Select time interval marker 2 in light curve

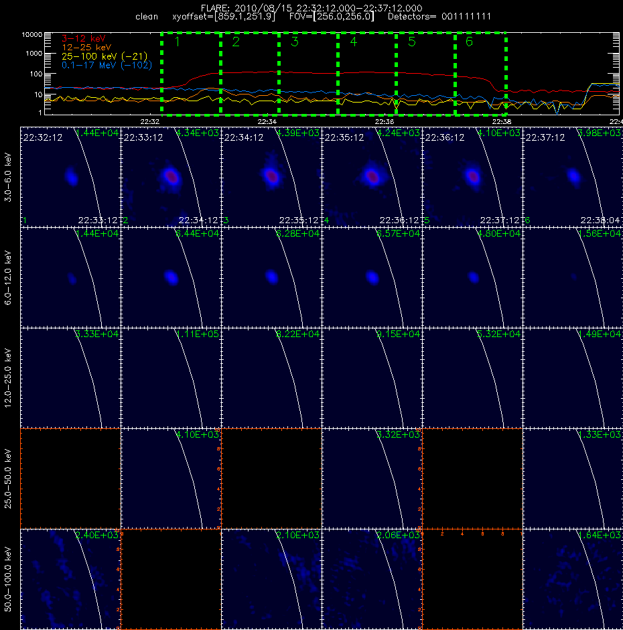coord(236,42)
